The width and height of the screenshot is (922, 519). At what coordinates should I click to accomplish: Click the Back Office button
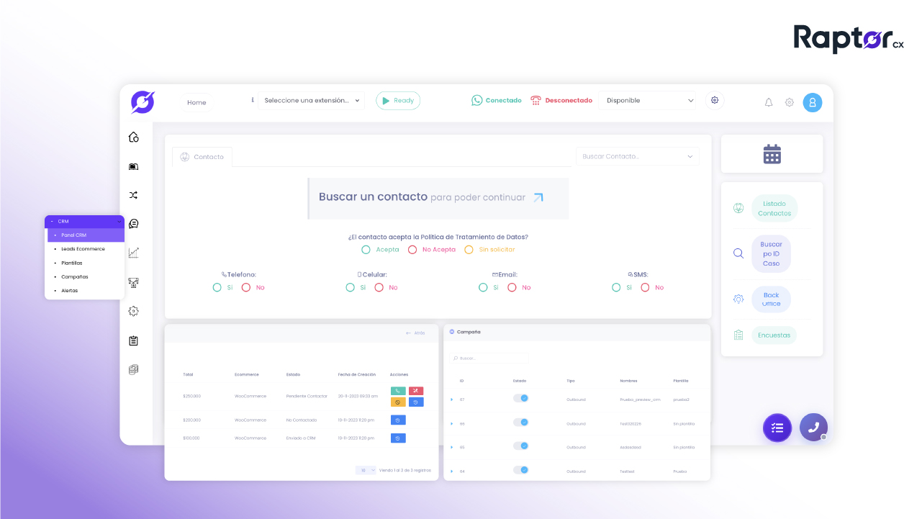771,299
